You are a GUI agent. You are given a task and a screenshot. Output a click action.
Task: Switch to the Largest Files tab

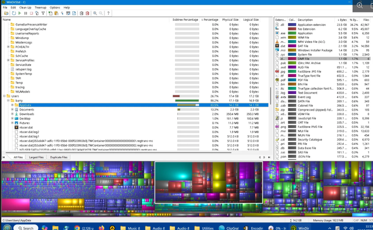pyautogui.click(x=36, y=157)
